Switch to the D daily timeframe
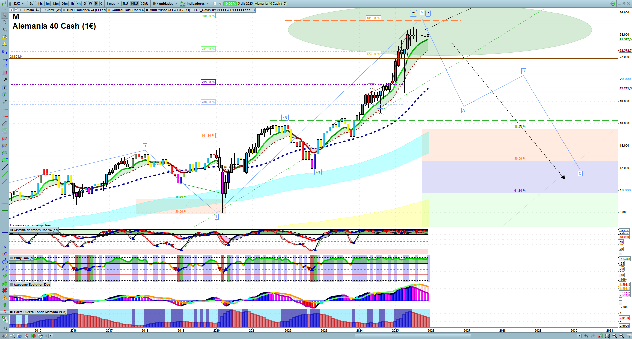Image resolution: width=632 pixels, height=339 pixels. pos(85,4)
